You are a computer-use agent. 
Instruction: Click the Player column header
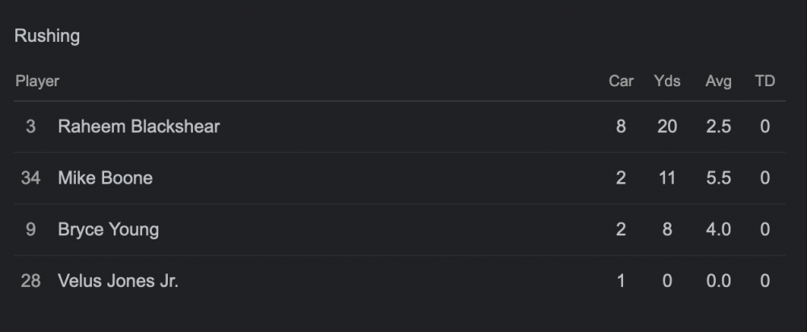pyautogui.click(x=37, y=81)
